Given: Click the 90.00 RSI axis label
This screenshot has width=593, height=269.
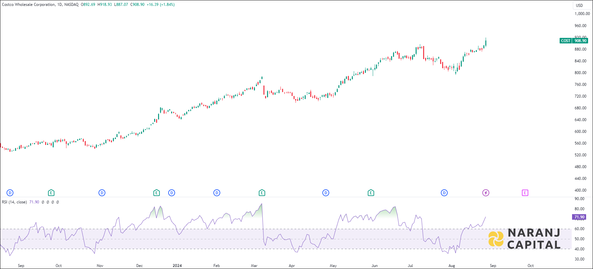Looking at the screenshot, I should click(579, 199).
